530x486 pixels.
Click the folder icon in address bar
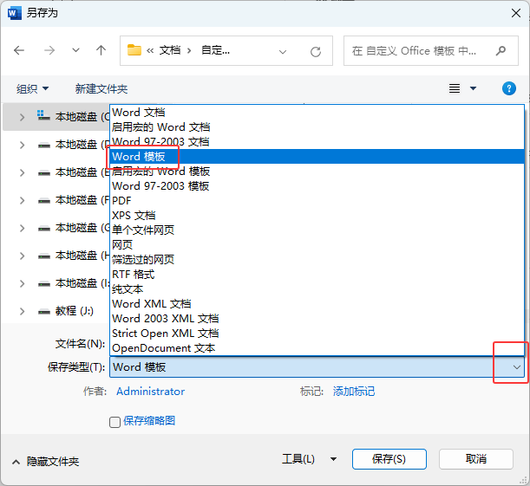(x=134, y=50)
